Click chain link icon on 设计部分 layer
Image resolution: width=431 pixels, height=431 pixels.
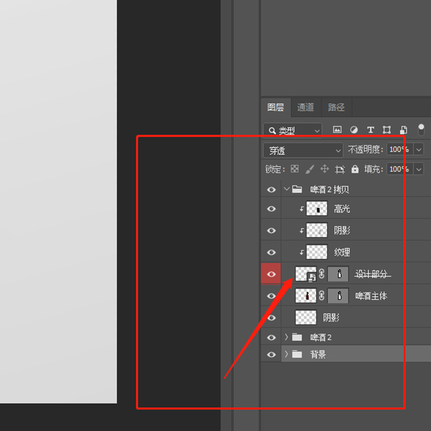pyautogui.click(x=321, y=274)
